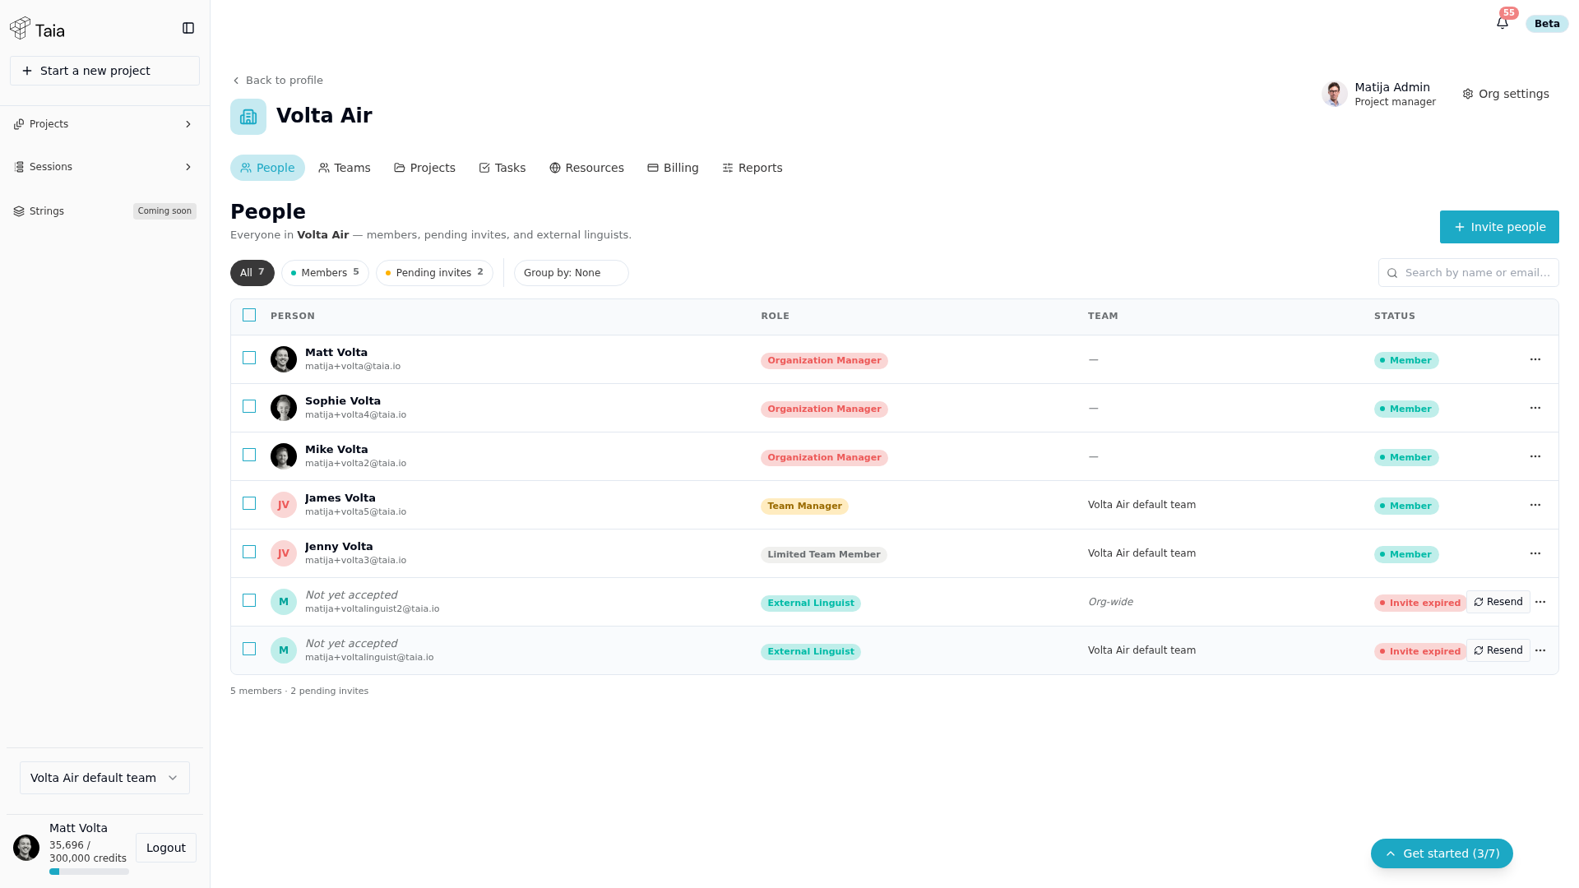Check the box for matija+voltalinguist@taia.io invite
Image resolution: width=1579 pixels, height=888 pixels.
[249, 649]
